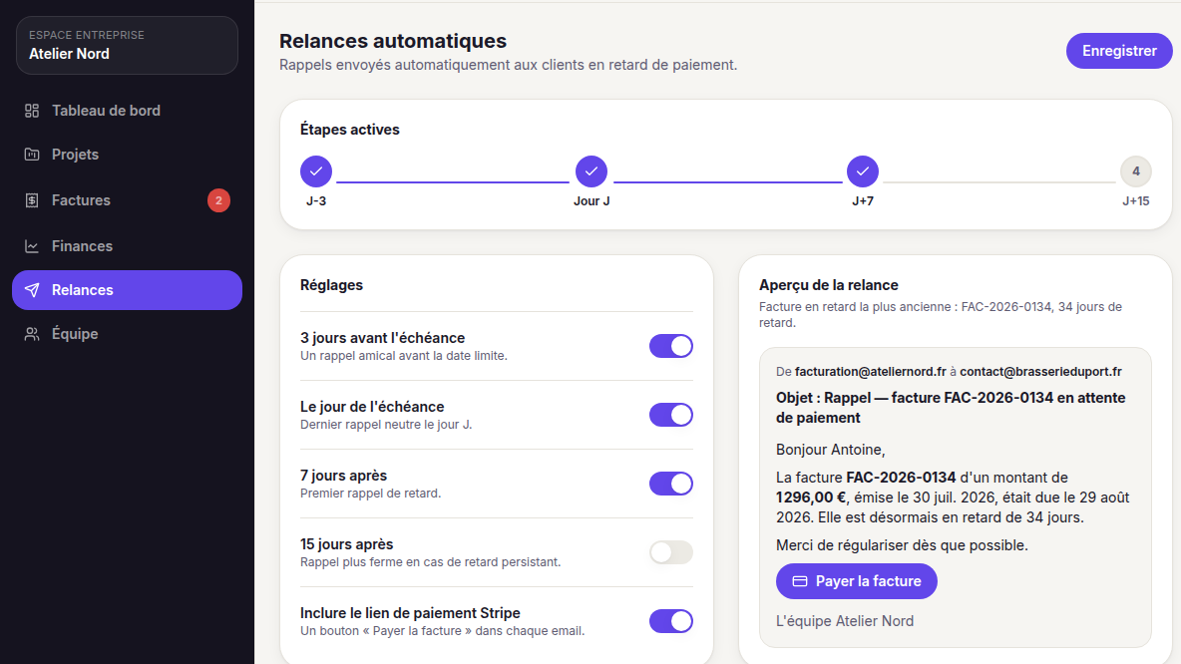Click the amount 1296,00 €
Viewport: 1181px width, 664px height.
811,498
